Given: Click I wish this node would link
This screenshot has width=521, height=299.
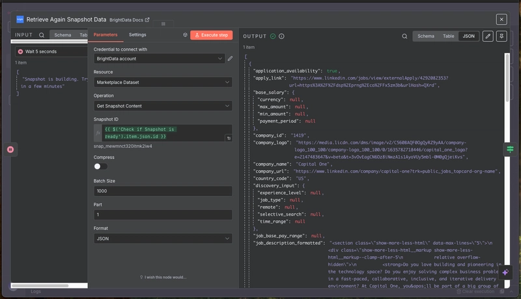Looking at the screenshot, I should click(163, 277).
